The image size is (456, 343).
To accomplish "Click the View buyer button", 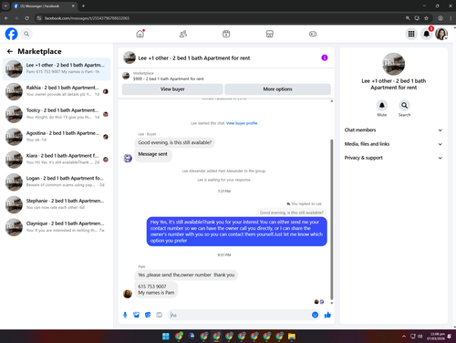I will click(172, 89).
